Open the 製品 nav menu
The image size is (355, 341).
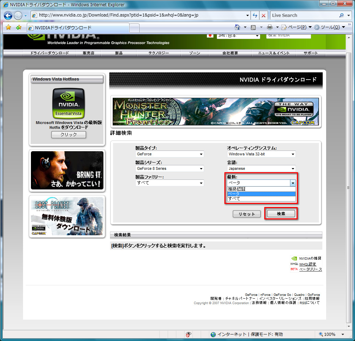[x=119, y=53]
